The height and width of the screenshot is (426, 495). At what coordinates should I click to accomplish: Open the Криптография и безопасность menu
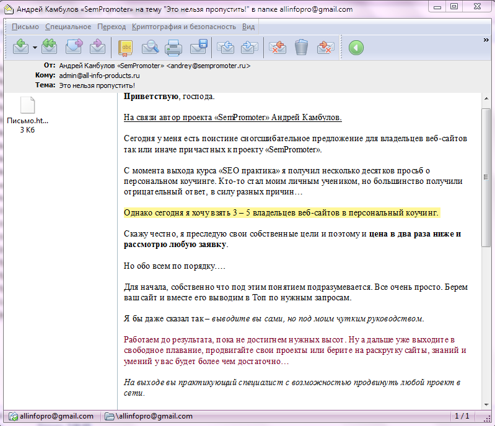(x=184, y=27)
